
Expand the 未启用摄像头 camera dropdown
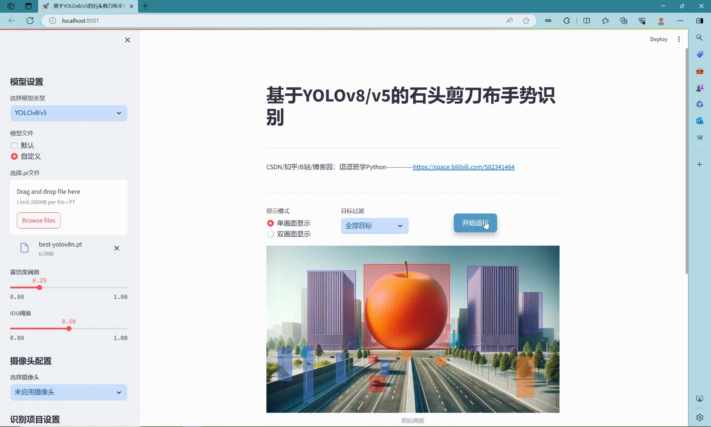(x=68, y=392)
